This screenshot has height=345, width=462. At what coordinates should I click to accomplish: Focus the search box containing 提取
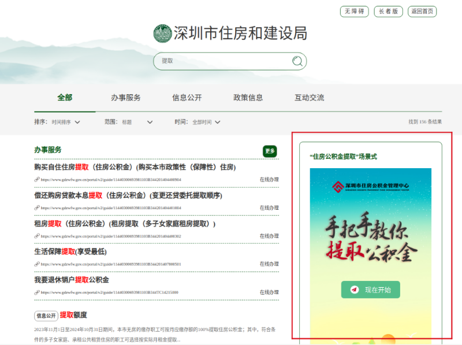222,61
